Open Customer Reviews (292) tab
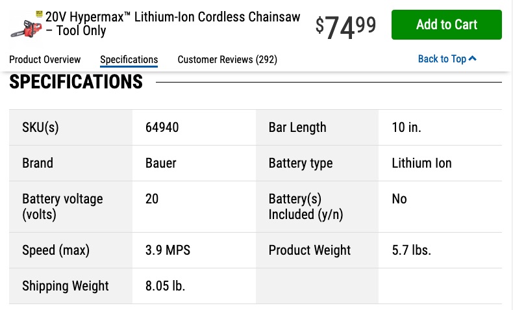 (x=227, y=60)
